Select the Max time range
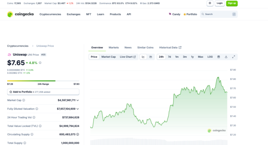268x145 pixels. (201, 57)
